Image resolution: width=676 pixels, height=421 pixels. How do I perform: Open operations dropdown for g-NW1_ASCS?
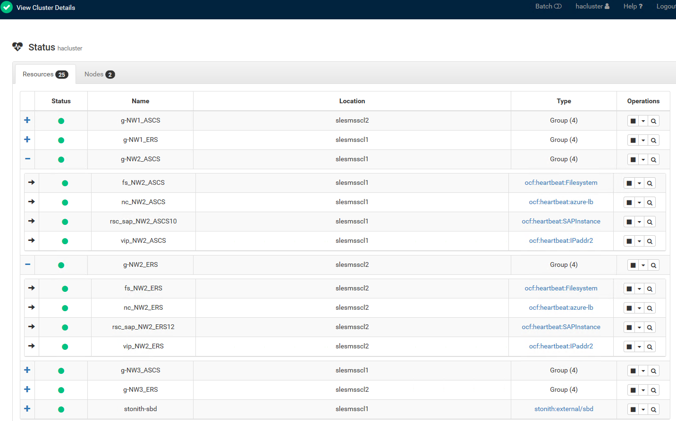point(643,121)
